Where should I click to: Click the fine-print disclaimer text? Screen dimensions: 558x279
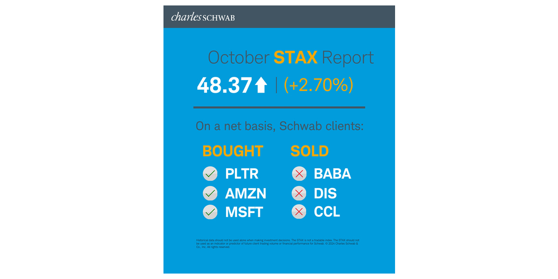[x=278, y=243]
